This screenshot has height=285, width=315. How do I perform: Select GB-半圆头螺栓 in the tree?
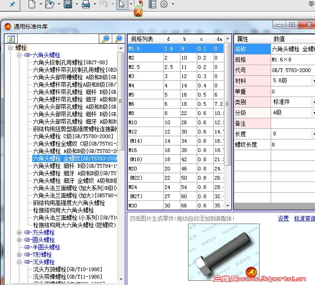click(x=42, y=247)
